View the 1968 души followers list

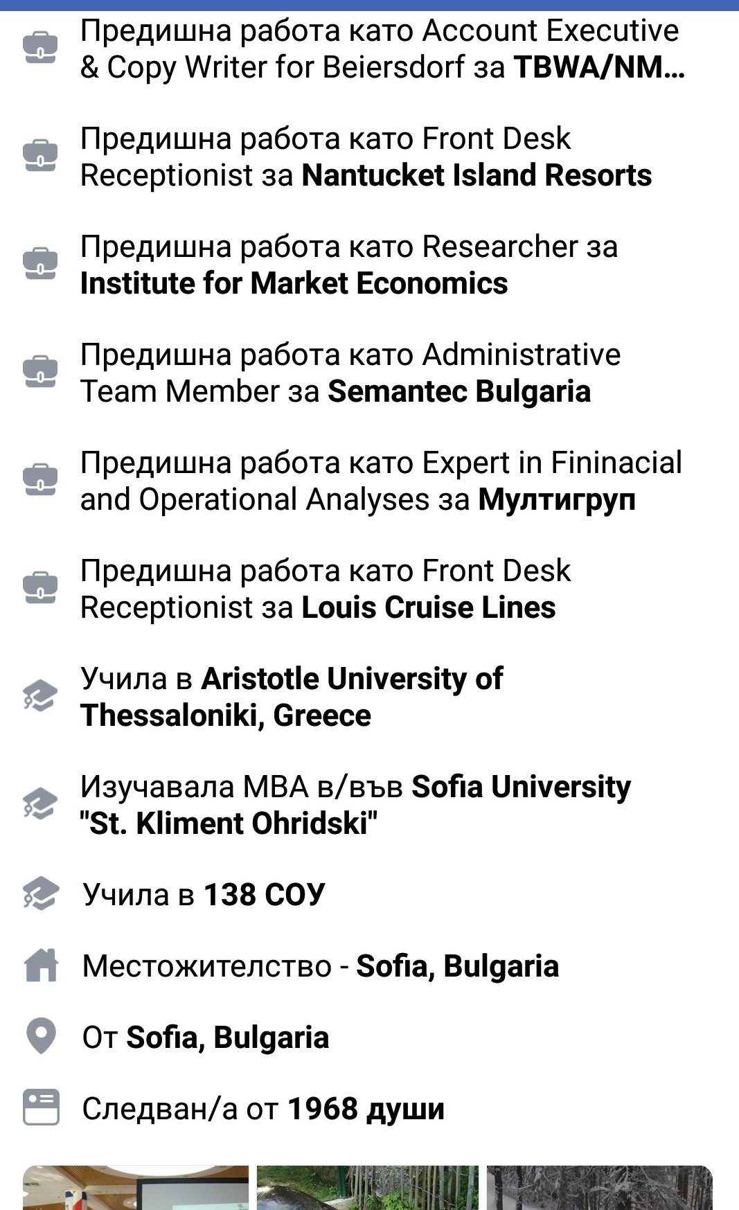(365, 1109)
